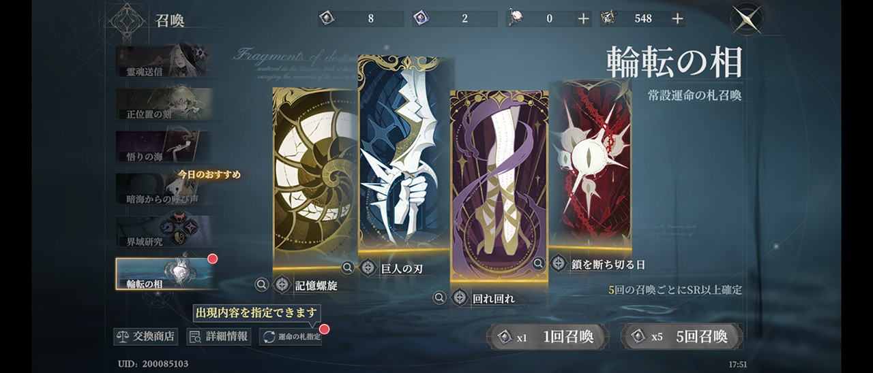
Task: Perform a 1回召喚 single summon
Action: tap(548, 336)
